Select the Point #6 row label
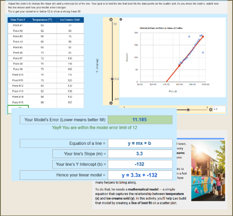The width and height of the screenshot is (233, 216). (18, 53)
